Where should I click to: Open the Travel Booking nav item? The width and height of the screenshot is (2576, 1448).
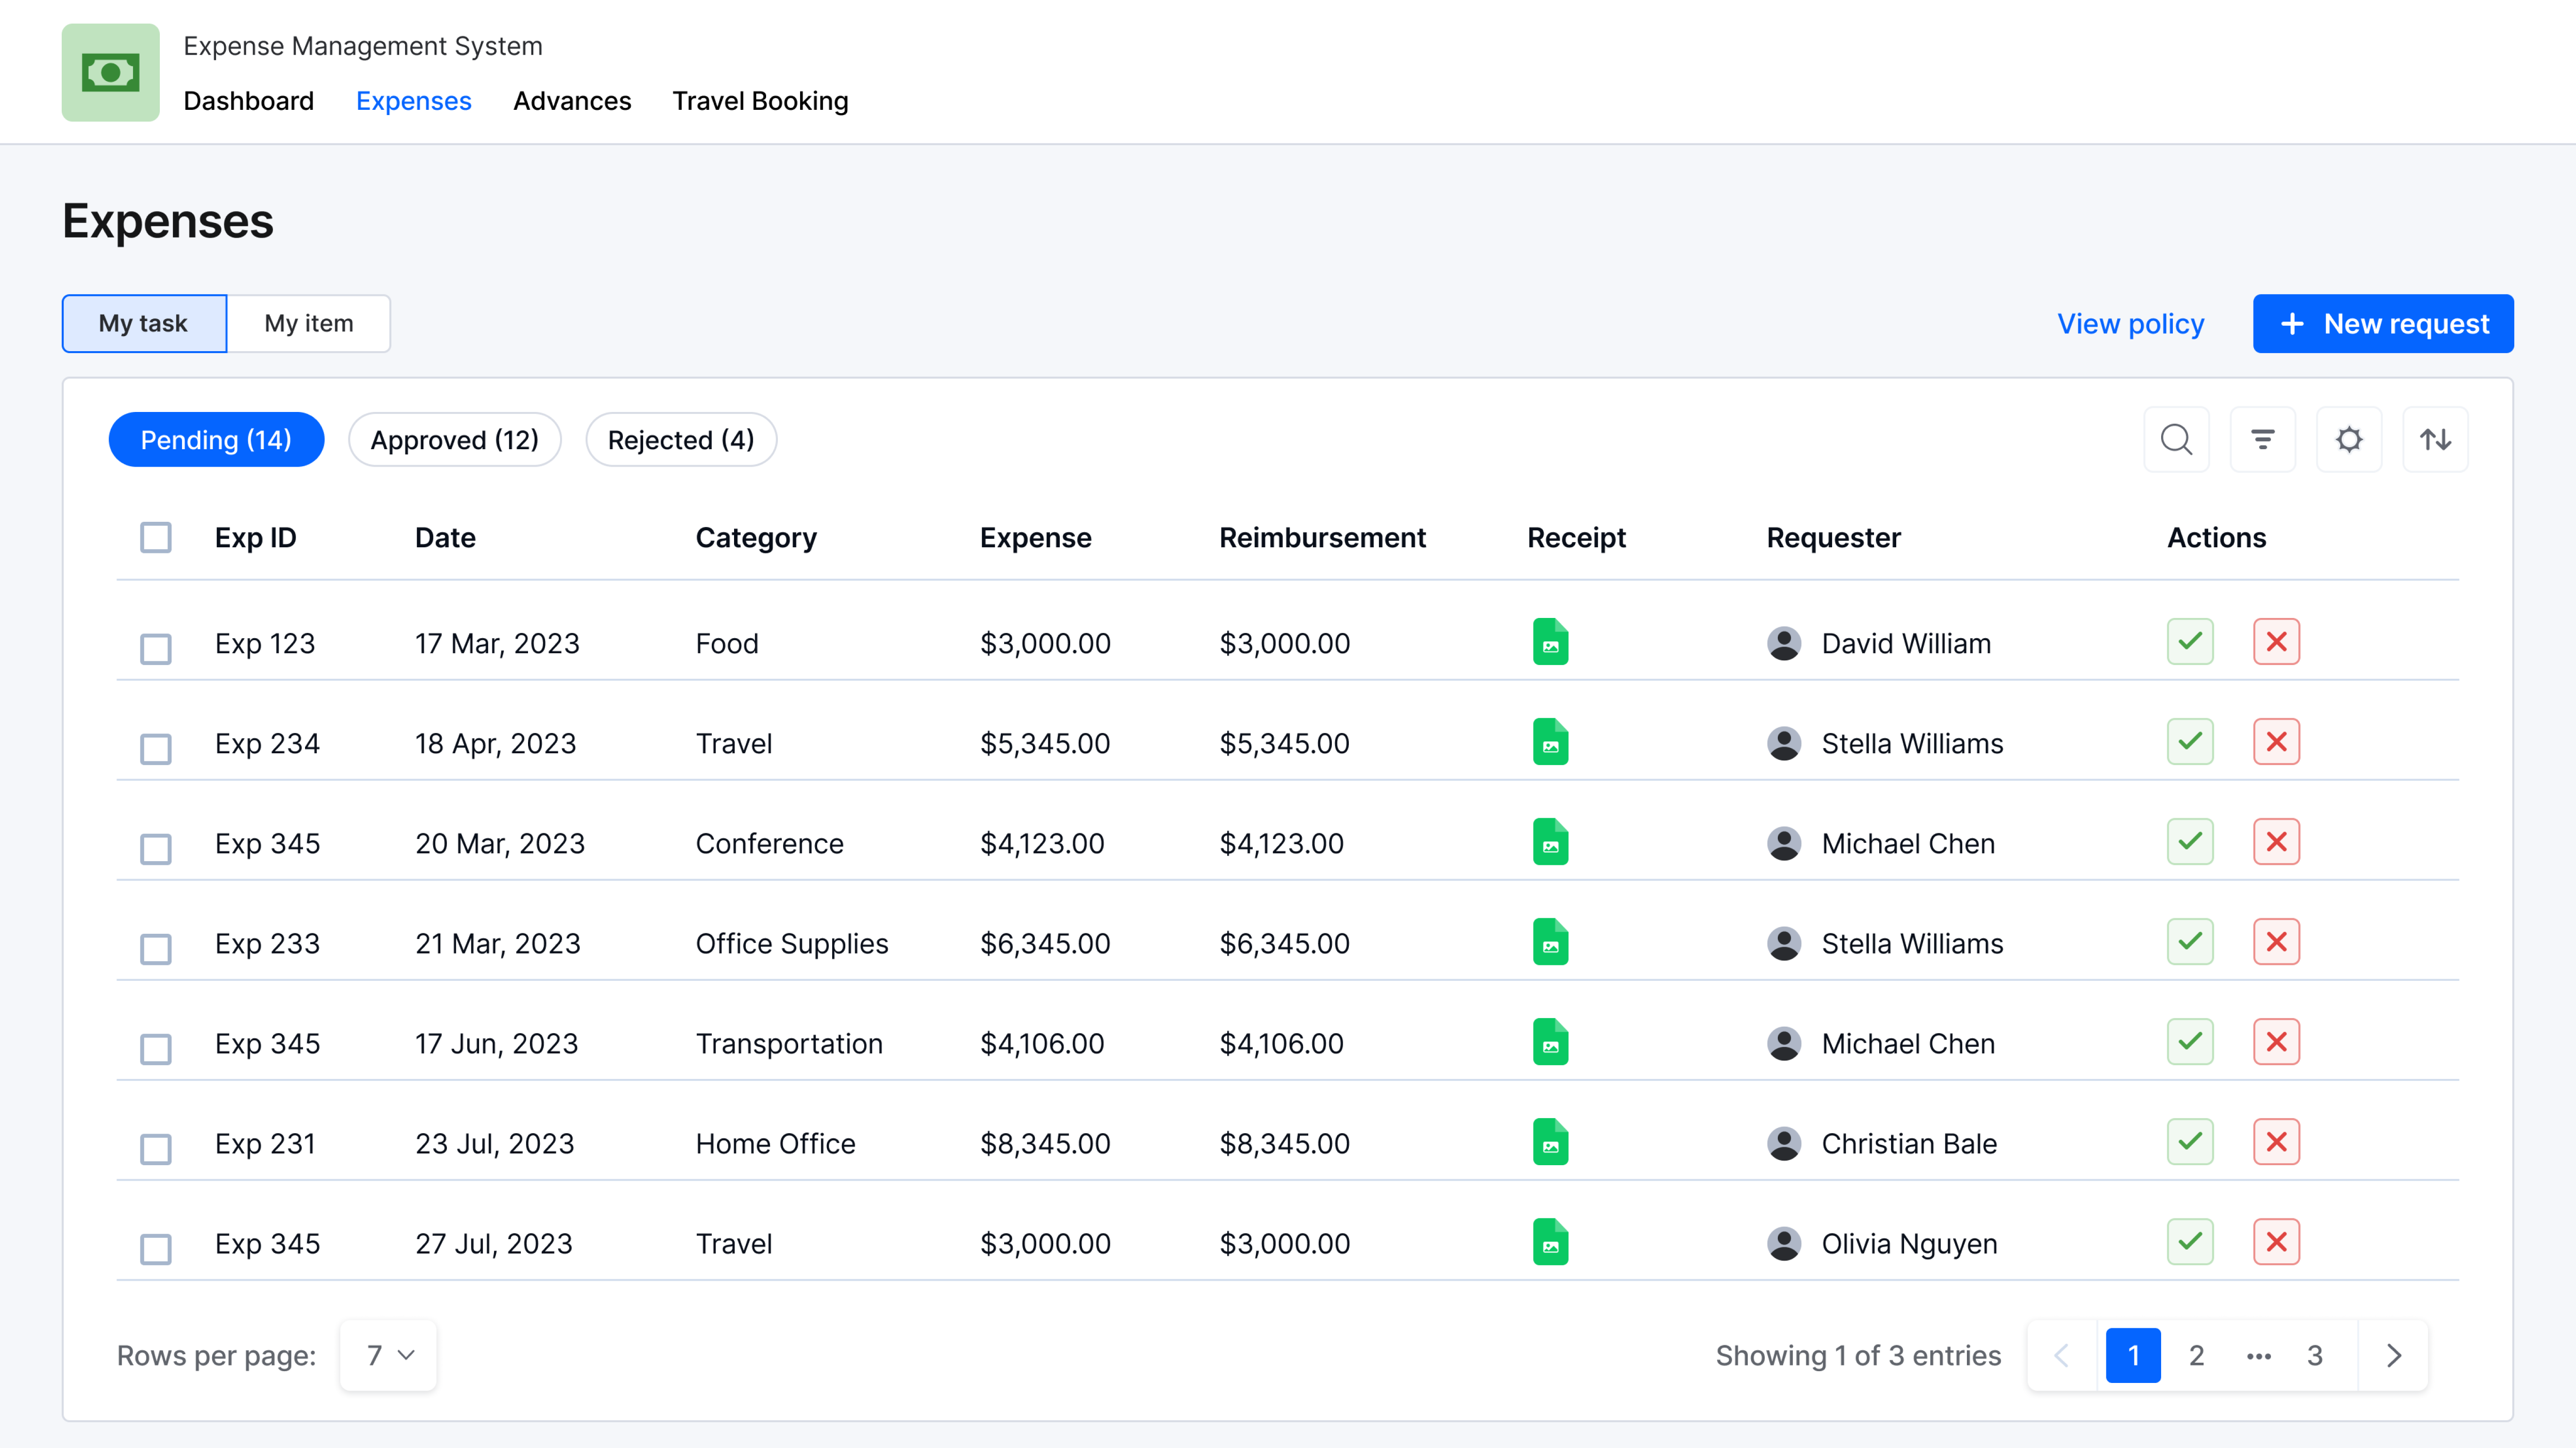(x=760, y=101)
